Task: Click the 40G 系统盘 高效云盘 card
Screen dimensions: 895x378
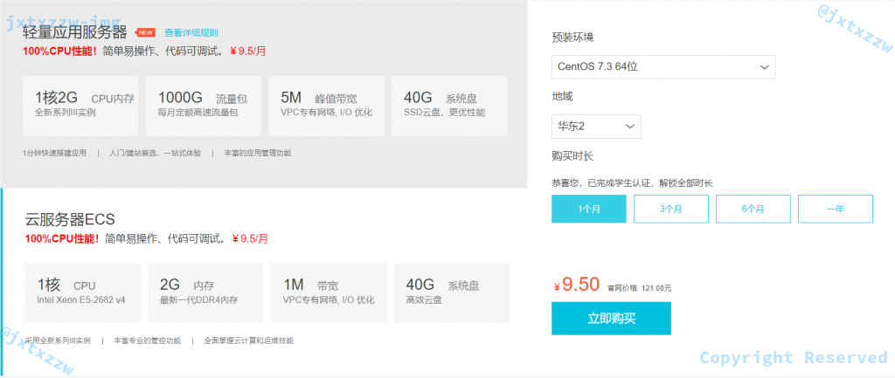Action: (452, 292)
